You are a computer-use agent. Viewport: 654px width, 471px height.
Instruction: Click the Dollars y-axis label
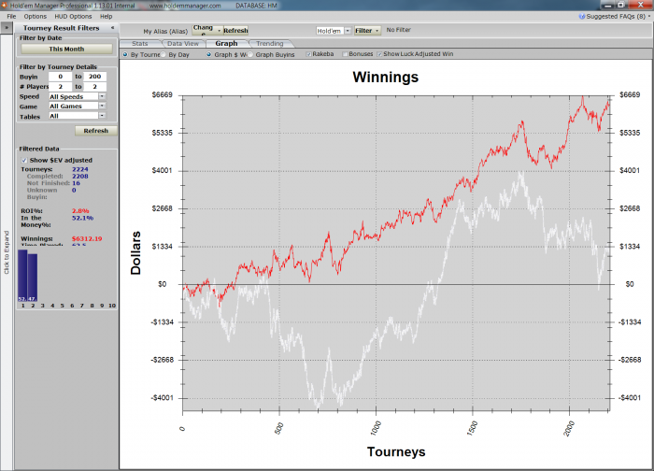135,253
